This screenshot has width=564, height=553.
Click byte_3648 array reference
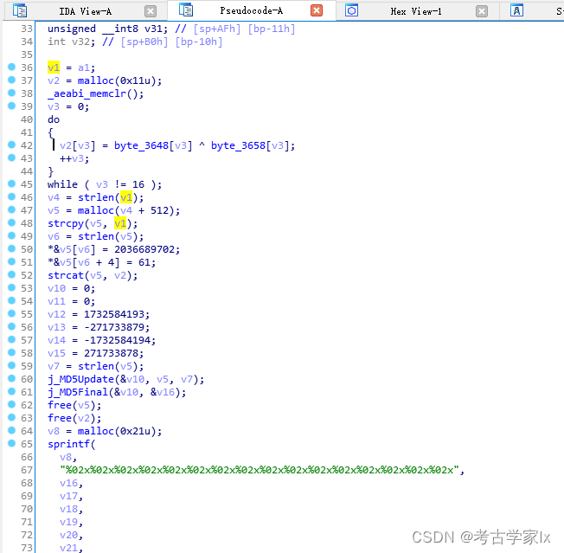tap(141, 145)
